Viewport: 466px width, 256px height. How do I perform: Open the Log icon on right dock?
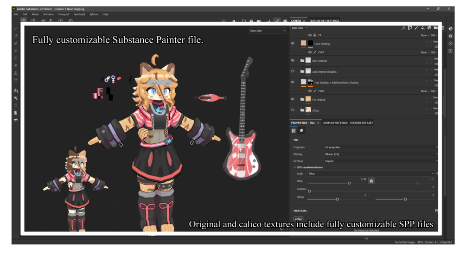(x=451, y=51)
